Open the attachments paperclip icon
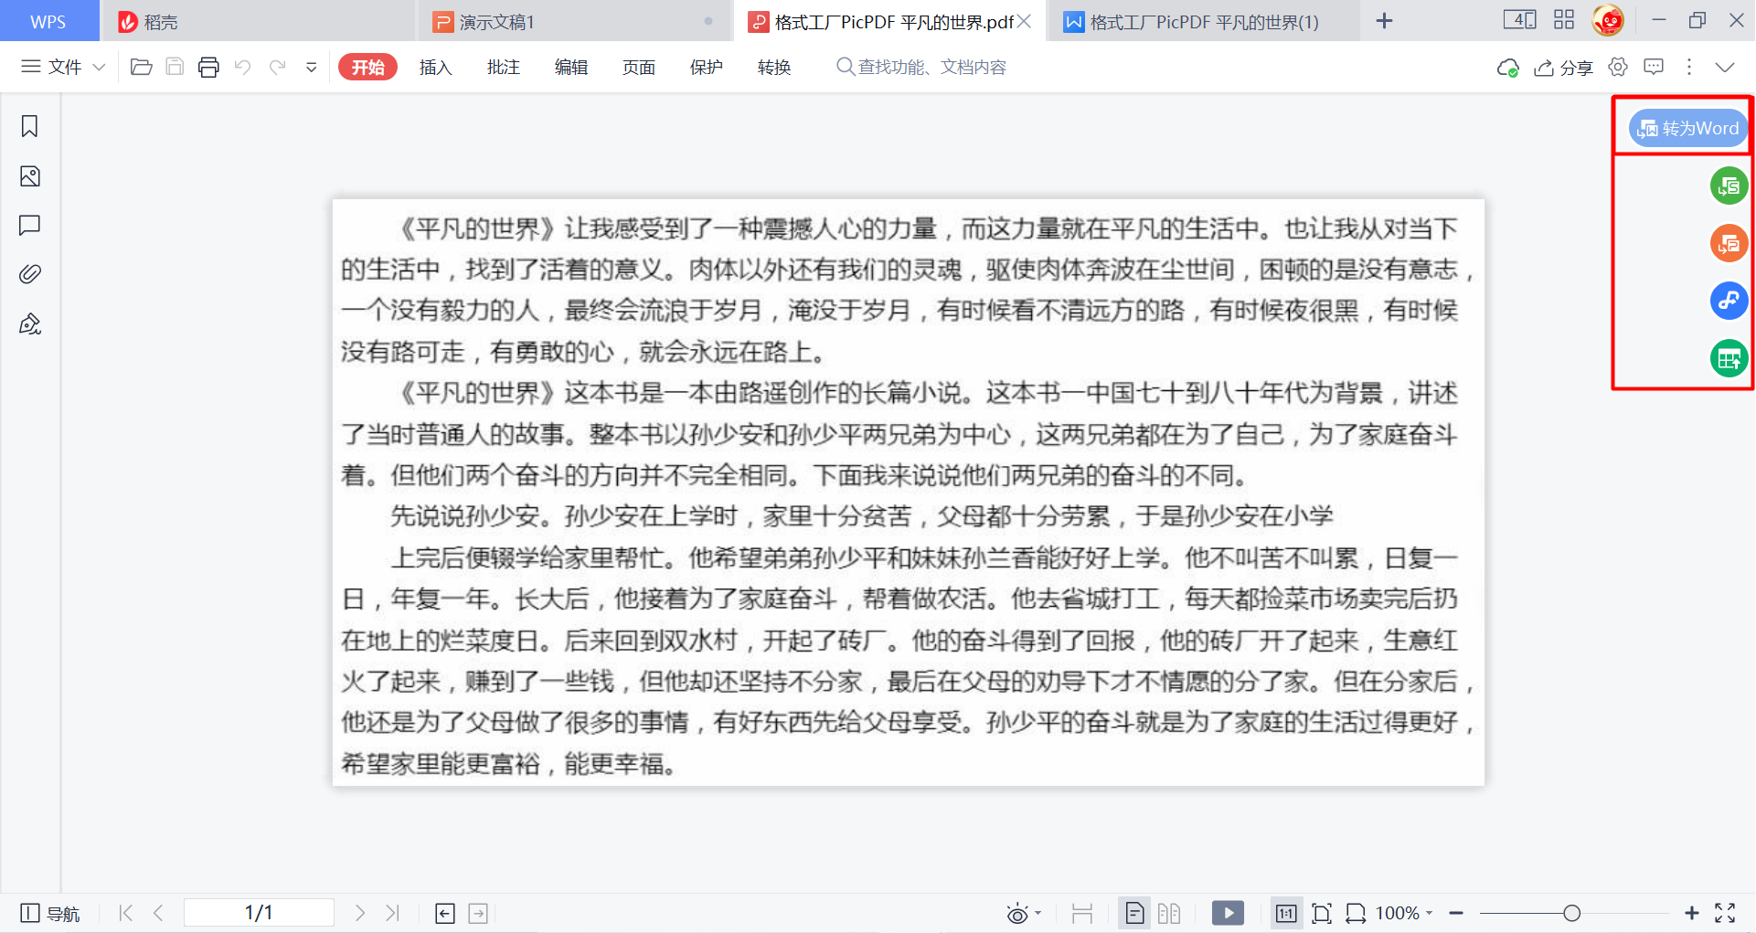Viewport: 1756px width, 933px height. (x=30, y=274)
